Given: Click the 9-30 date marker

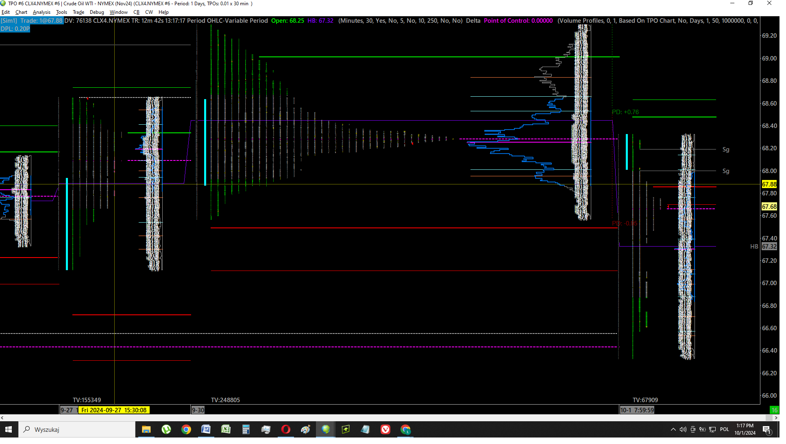Looking at the screenshot, I should coord(198,410).
